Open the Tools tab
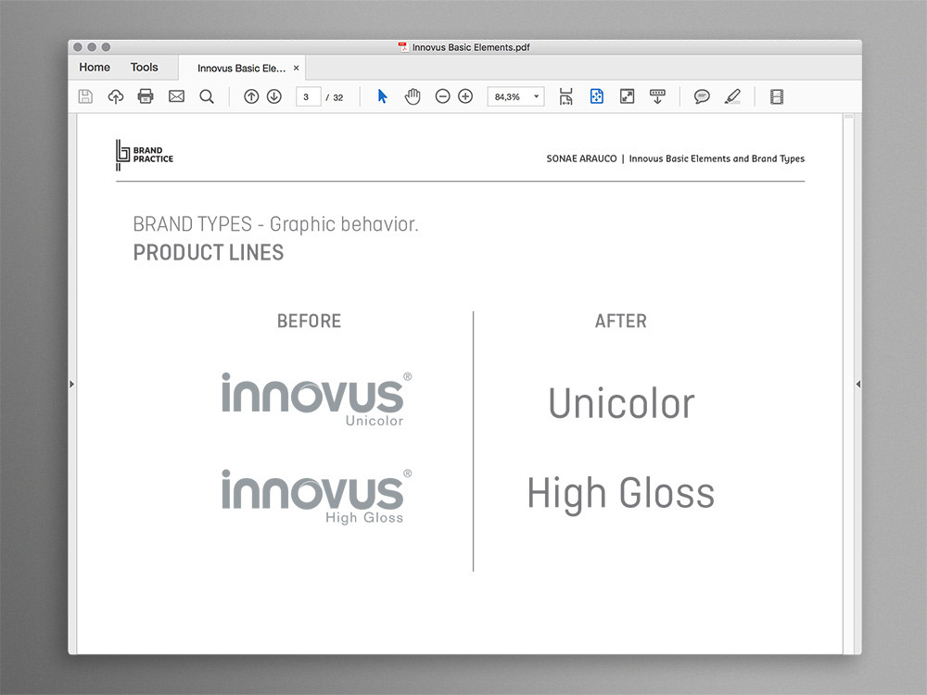 [145, 68]
